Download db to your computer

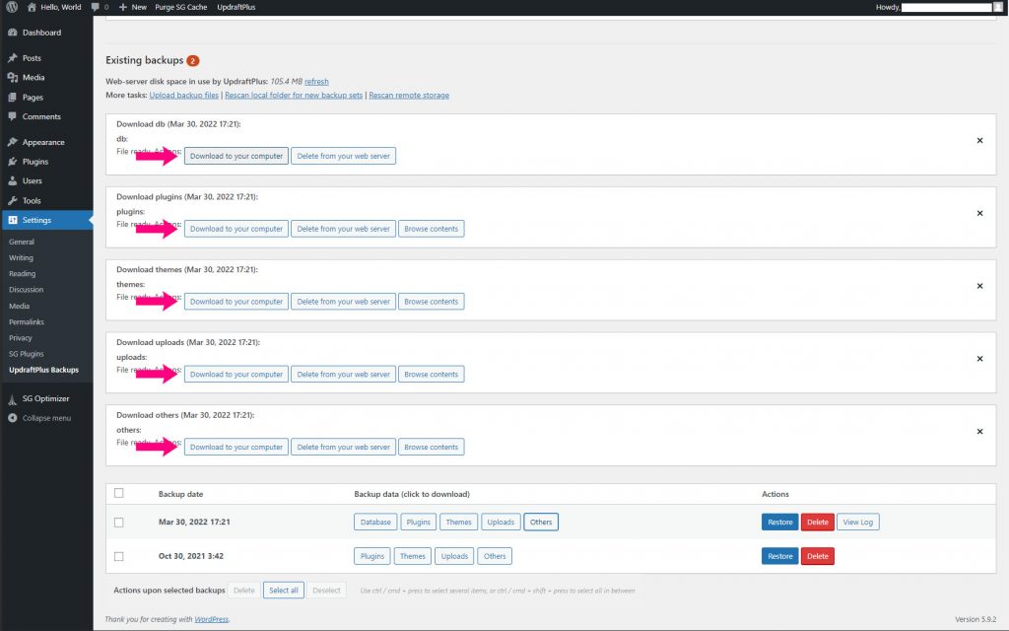pyautogui.click(x=236, y=156)
